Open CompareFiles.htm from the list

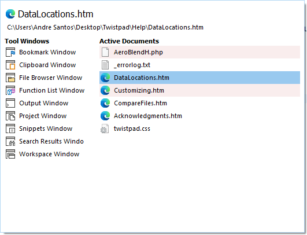[199, 103]
